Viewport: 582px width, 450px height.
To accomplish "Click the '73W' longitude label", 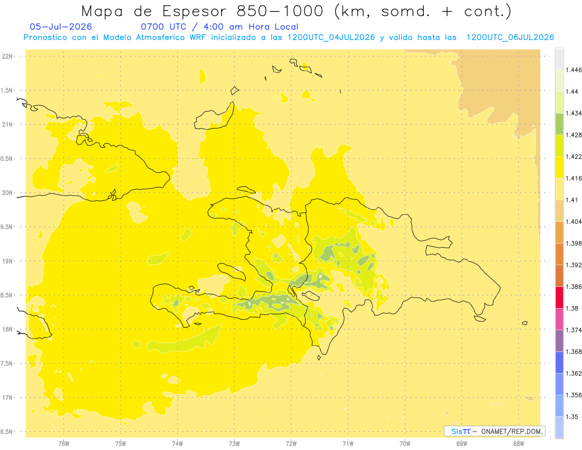I will [x=234, y=444].
